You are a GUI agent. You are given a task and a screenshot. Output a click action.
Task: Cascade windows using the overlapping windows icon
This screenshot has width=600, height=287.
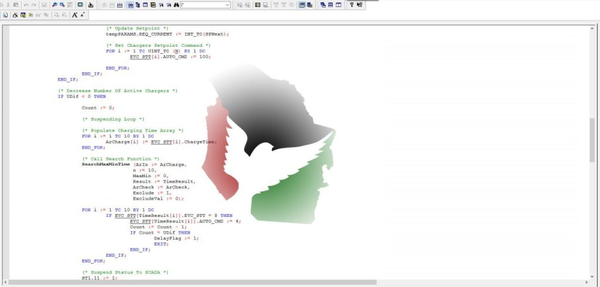point(323,5)
